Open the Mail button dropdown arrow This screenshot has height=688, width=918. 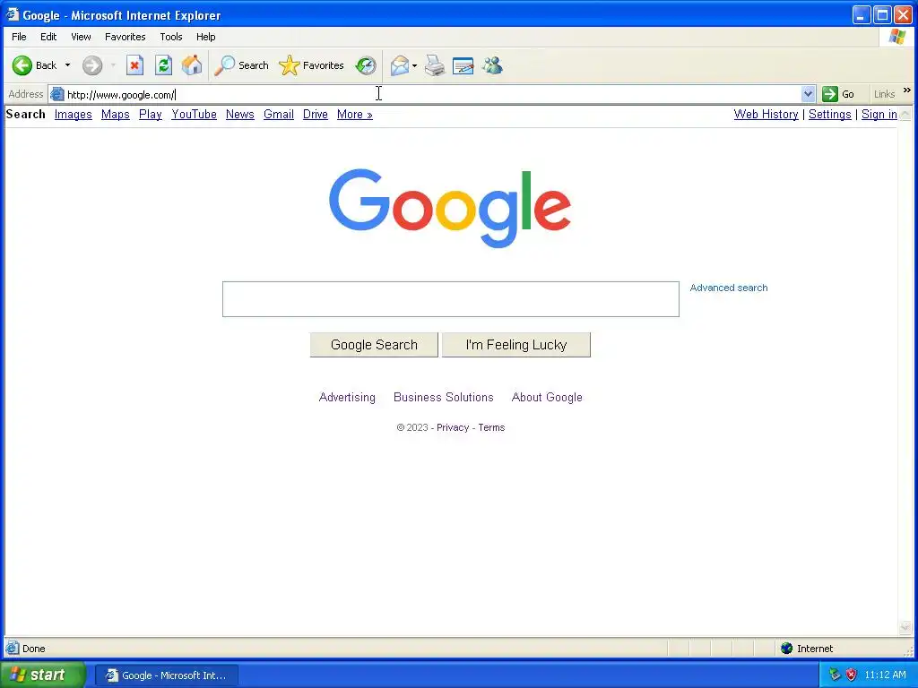click(x=414, y=65)
